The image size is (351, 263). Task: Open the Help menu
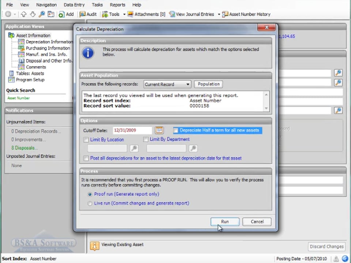tap(136, 5)
